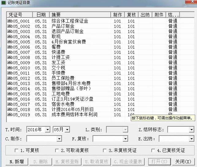Enable the 1.可复核 checkbox
Screen dimensions: 197x167
click(17, 150)
